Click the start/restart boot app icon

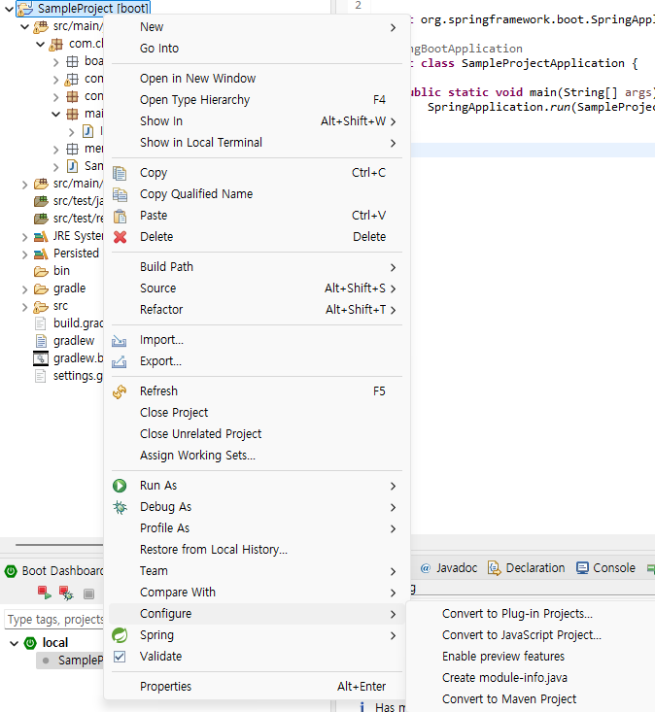pyautogui.click(x=44, y=593)
